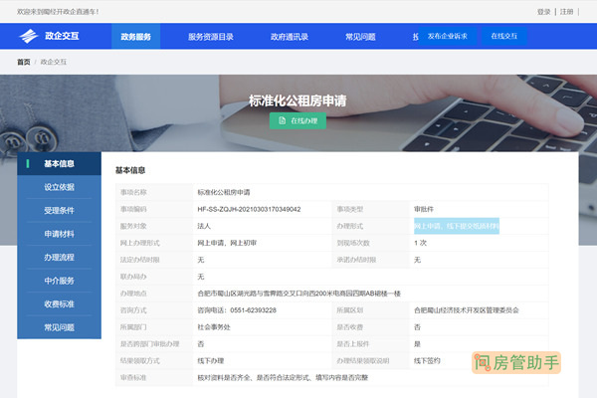
Task: Click the 登录 link
Action: point(543,12)
